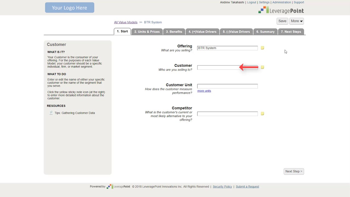Open Tips: Gathering Customer Data resource

(75, 113)
